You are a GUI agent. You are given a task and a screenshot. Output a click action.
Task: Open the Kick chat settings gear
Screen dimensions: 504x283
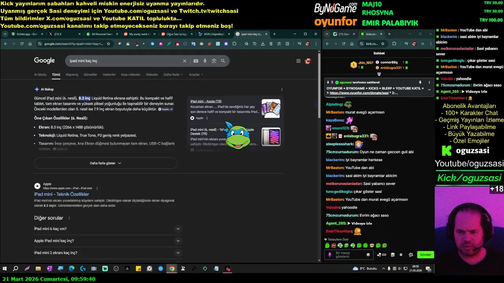tap(401, 255)
